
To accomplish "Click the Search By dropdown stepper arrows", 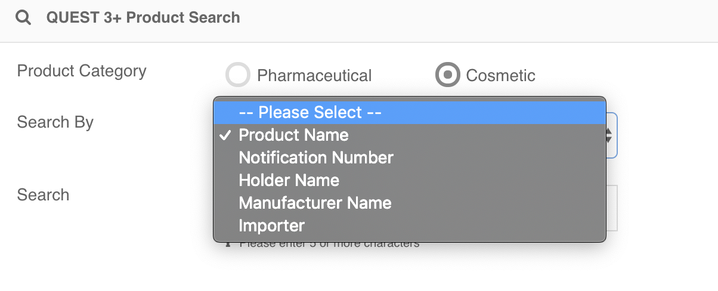I will (609, 135).
